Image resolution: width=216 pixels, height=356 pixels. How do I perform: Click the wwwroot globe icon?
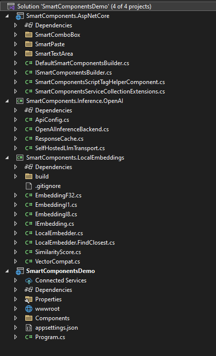pos(29,309)
